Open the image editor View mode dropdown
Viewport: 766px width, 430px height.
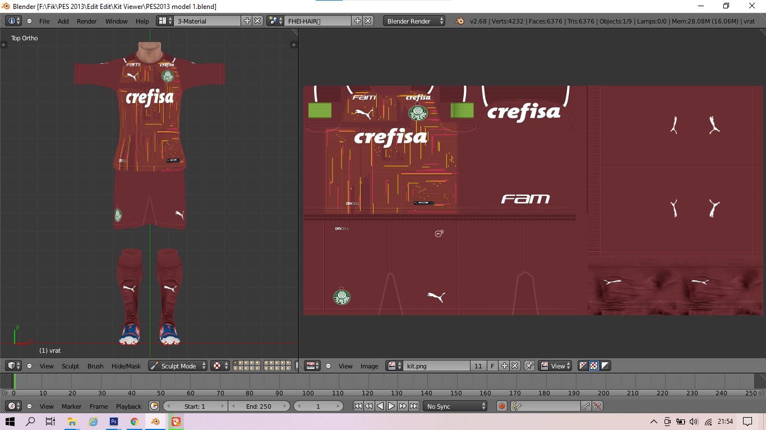pyautogui.click(x=555, y=366)
